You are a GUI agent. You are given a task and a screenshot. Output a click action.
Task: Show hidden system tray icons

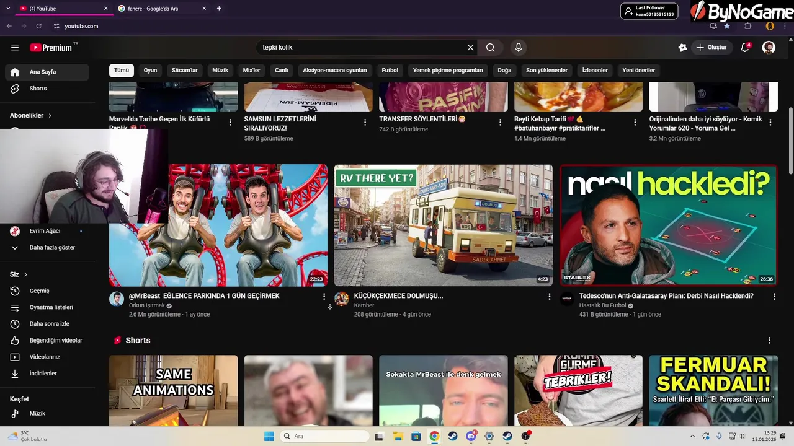(x=693, y=436)
